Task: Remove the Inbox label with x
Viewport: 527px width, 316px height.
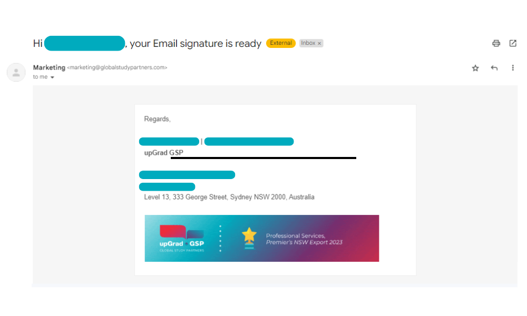Action: [319, 43]
